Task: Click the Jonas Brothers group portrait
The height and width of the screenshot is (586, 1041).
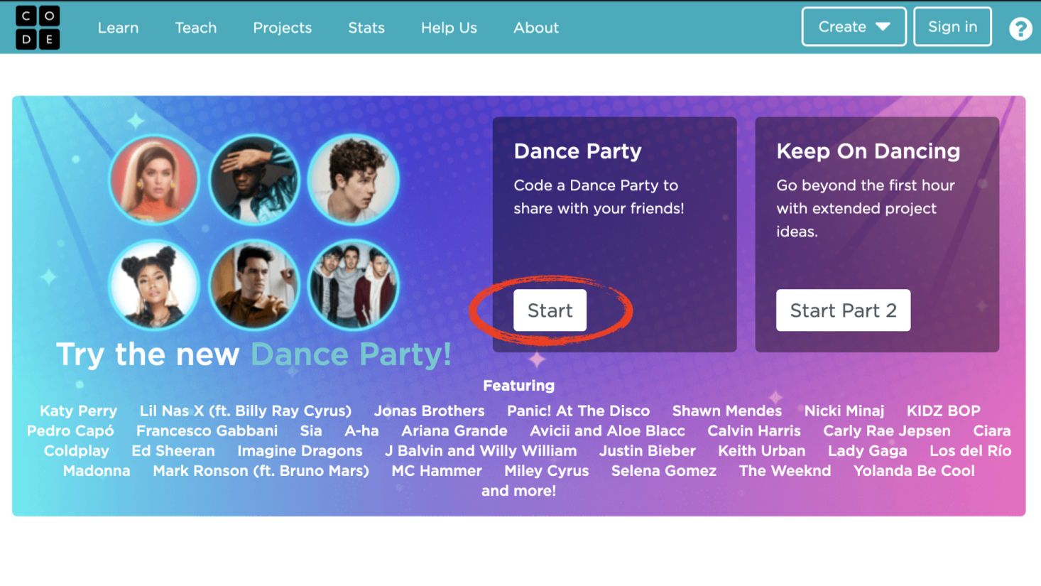Action: (354, 285)
